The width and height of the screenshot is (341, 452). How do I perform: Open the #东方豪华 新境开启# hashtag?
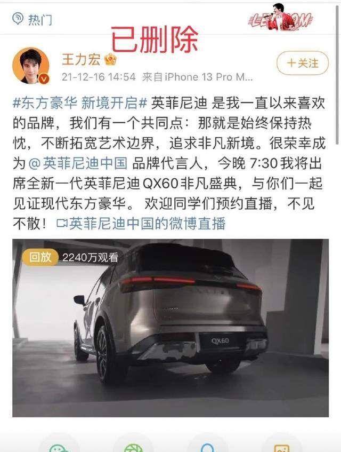coord(80,103)
